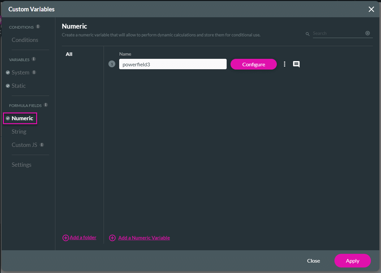The height and width of the screenshot is (273, 381).
Task: Toggle the Static variables checkmark
Action: [x=8, y=86]
